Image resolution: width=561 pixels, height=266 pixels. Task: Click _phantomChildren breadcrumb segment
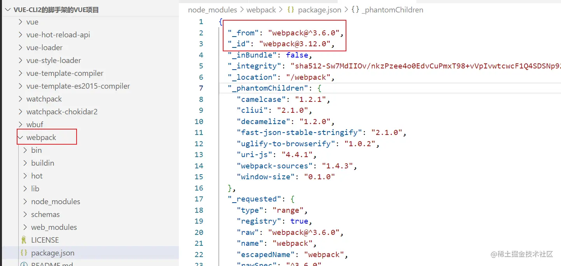click(x=393, y=10)
